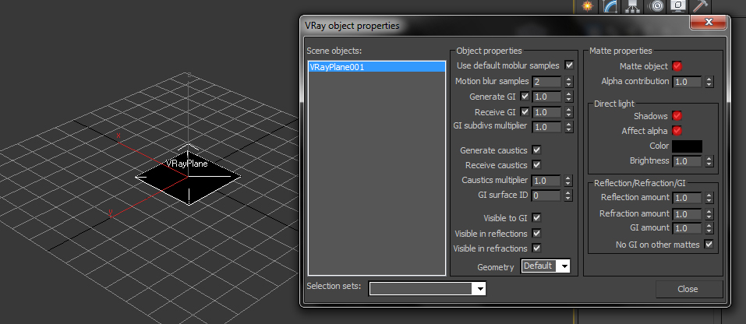Disable Receive caustics checkbox
This screenshot has width=746, height=324.
(536, 165)
